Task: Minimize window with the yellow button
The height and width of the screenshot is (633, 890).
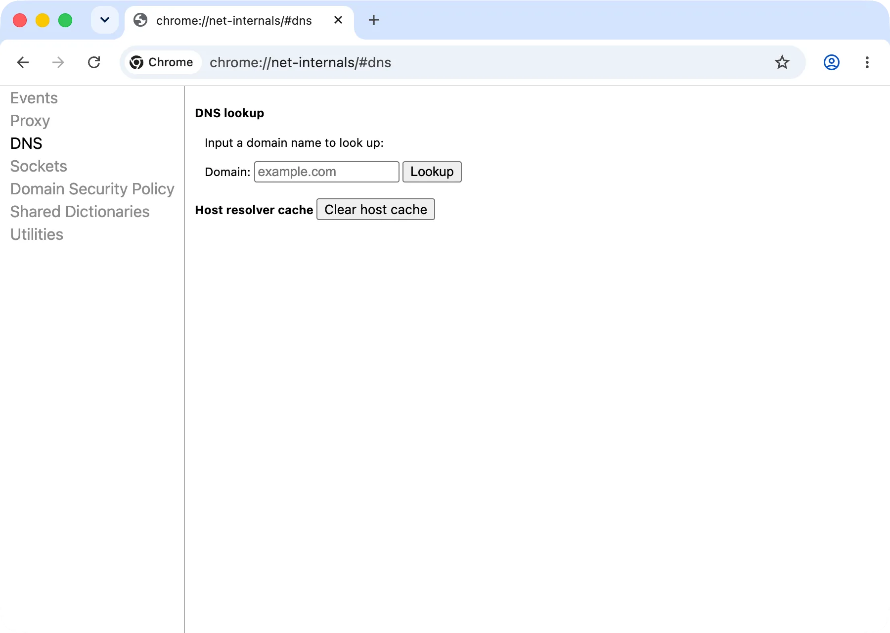Action: click(x=43, y=20)
